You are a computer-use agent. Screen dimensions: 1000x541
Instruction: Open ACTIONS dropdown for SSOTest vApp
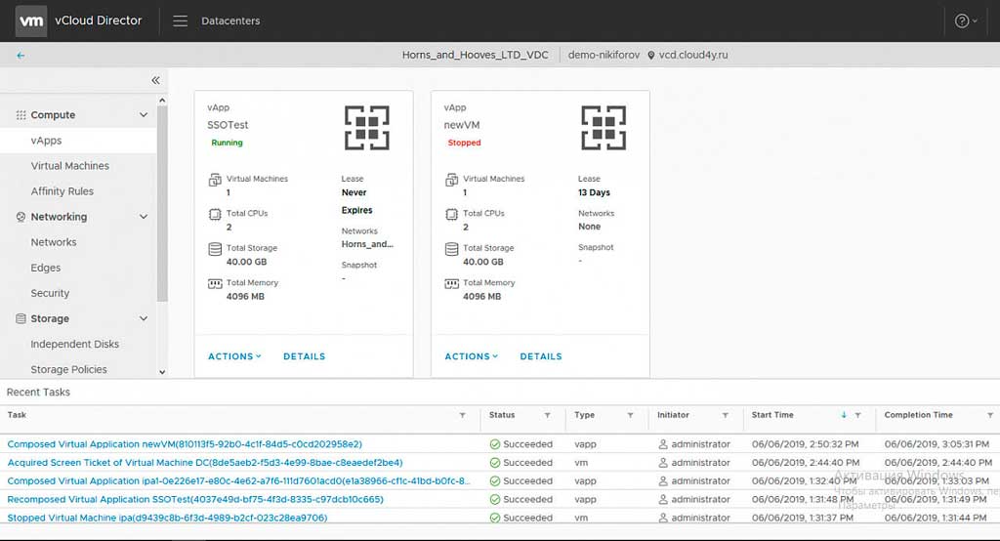pyautogui.click(x=234, y=356)
